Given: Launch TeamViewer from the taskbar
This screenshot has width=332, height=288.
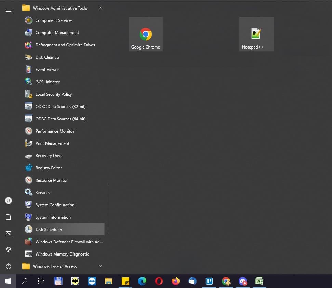Looking at the screenshot, I should tap(92, 281).
